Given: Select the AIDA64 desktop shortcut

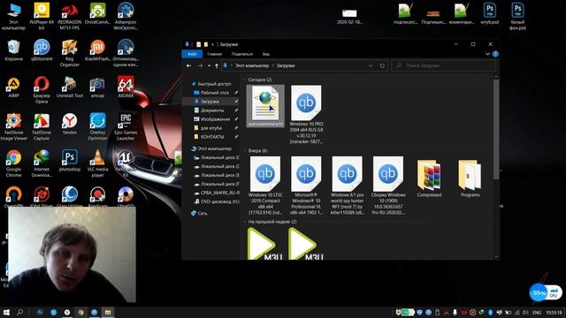Looking at the screenshot, I should click(126, 87).
